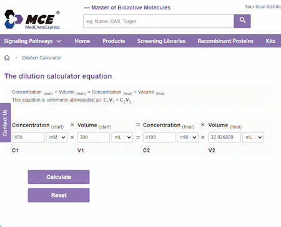Image resolution: width=281 pixels, height=227 pixels.
Task: Open the Contact Us side tab
Action: click(5, 122)
